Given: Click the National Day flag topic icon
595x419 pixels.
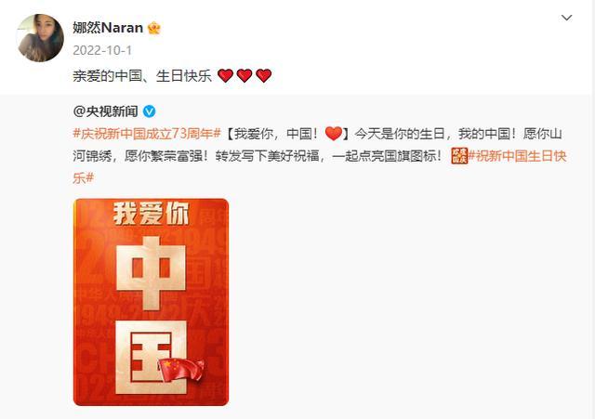Looking at the screenshot, I should 459,156.
